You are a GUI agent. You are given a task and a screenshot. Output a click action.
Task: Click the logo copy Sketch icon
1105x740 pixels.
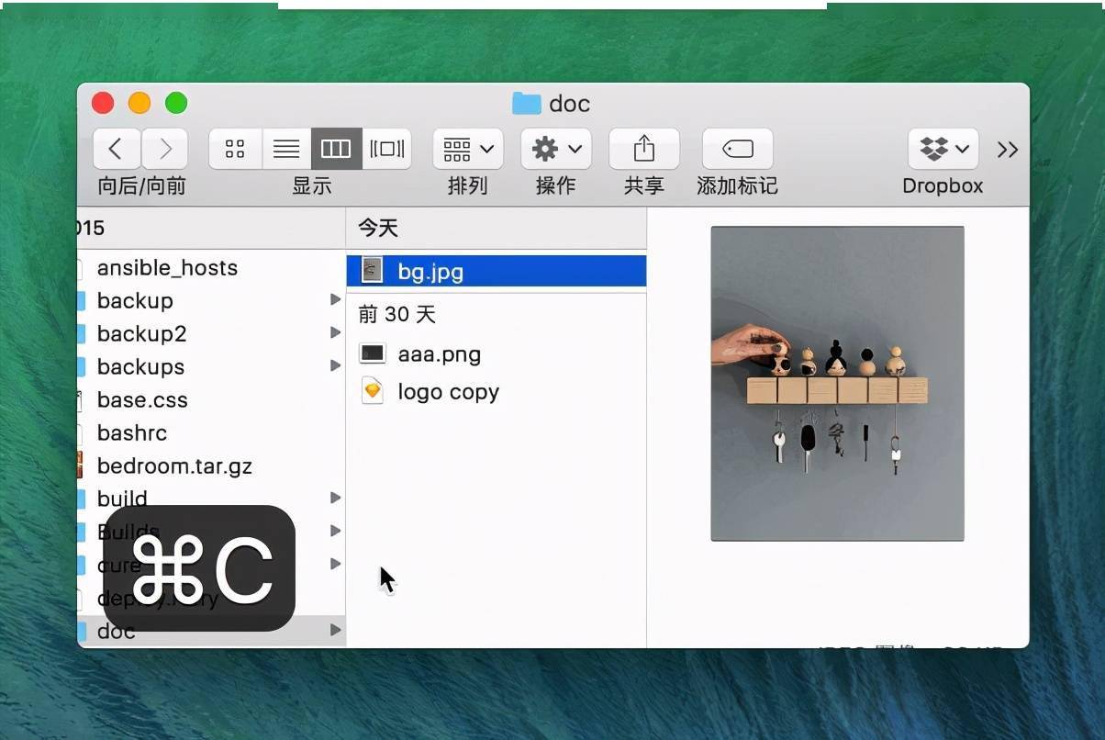(372, 391)
